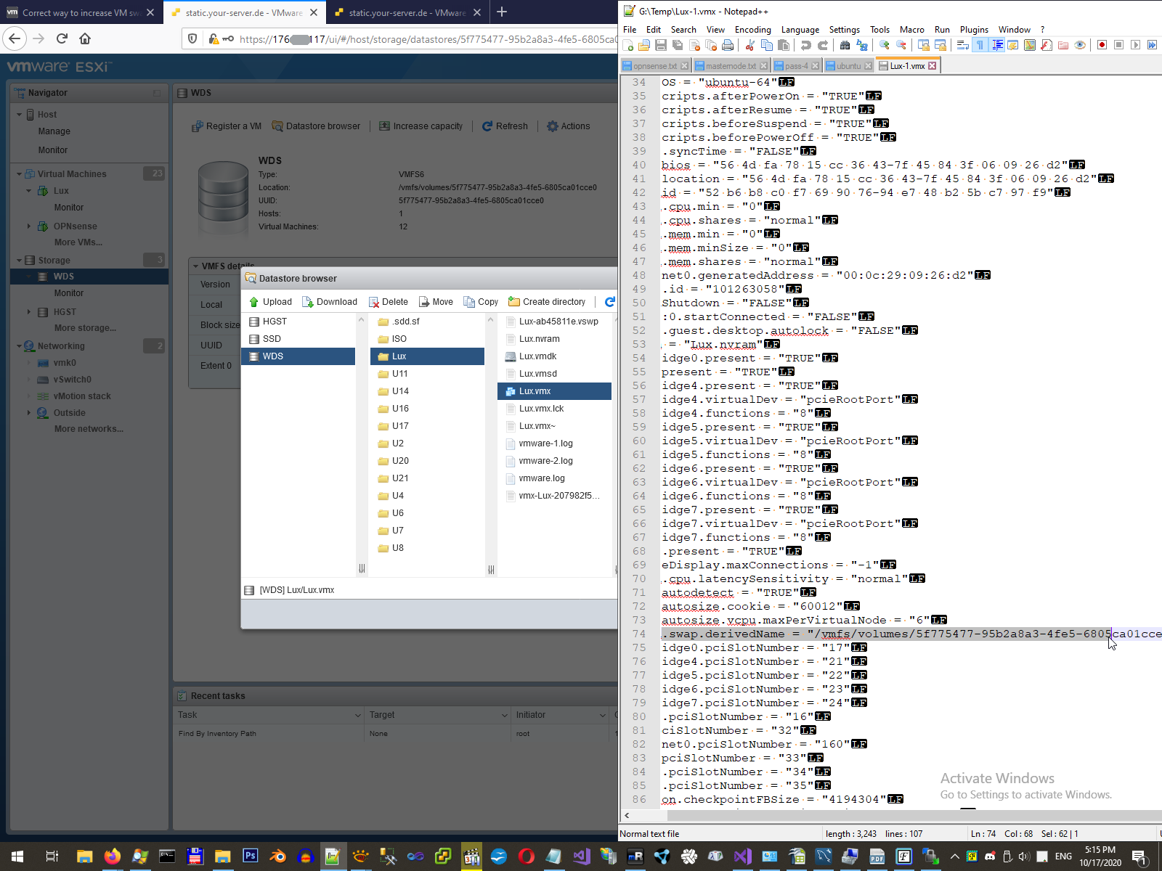Select the SSD datastore in Datastore browser
This screenshot has width=1162, height=871.
pyautogui.click(x=298, y=339)
